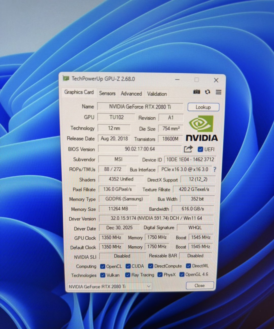Toggle the DirectML checkbox
Viewport: 274px width, 329px height.
(189, 266)
